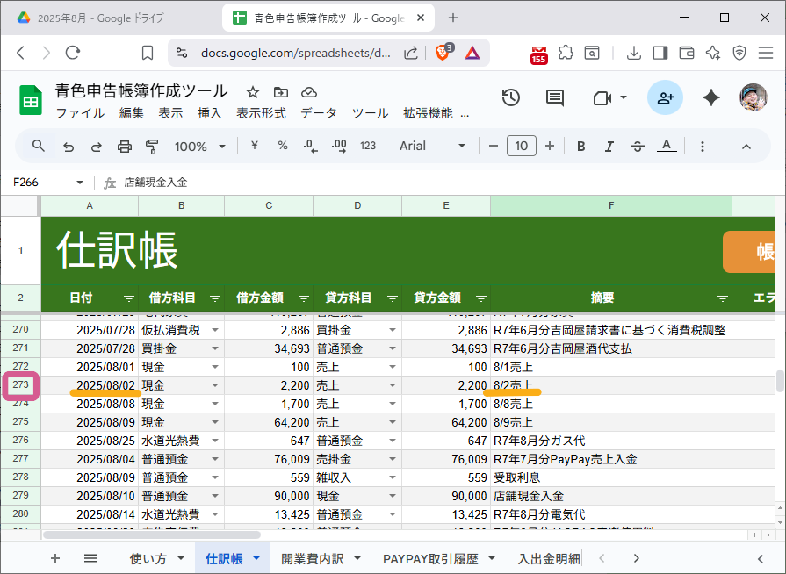The width and height of the screenshot is (786, 574).
Task: Click the 123 number format icon
Action: tap(367, 146)
